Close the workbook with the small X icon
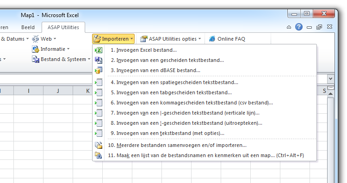Viewport: 347px width, 183px height. pos(329,27)
